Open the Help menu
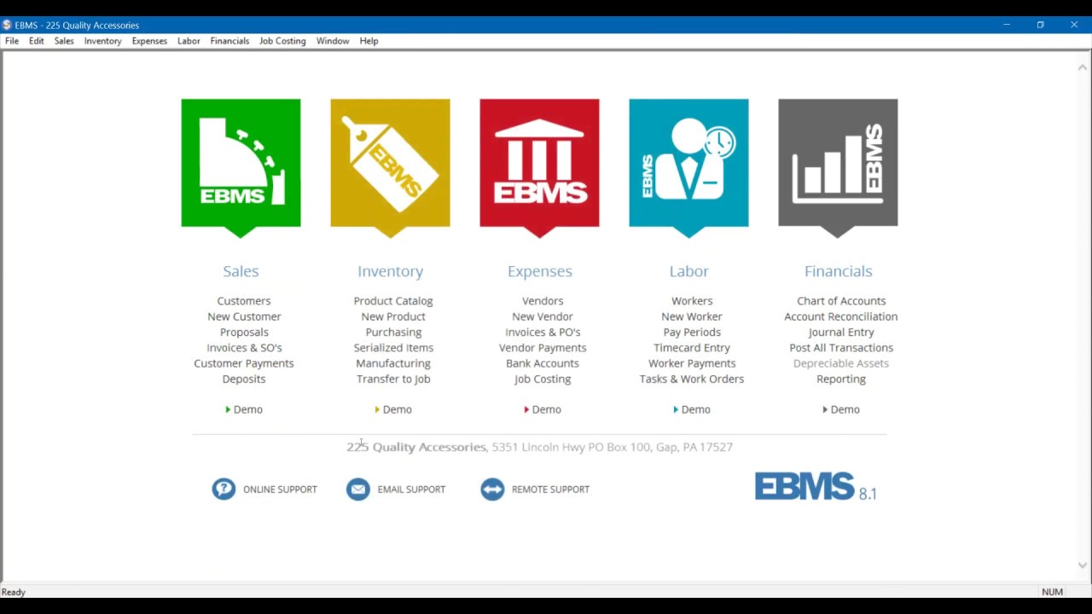Viewport: 1092px width, 614px height. tap(369, 41)
